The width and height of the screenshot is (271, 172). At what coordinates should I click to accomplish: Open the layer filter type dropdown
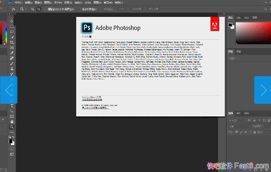(237, 120)
